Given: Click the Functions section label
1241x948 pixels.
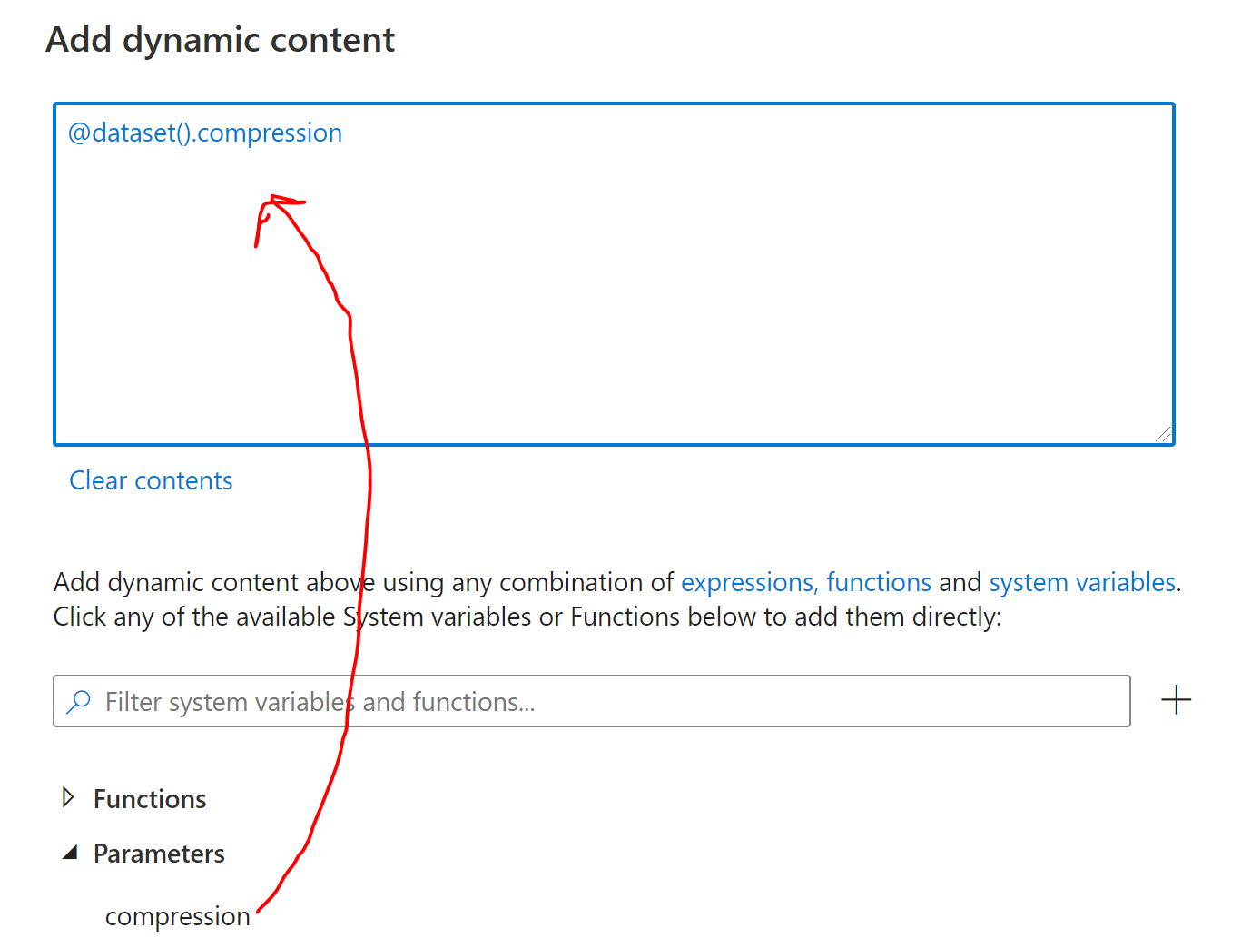Looking at the screenshot, I should point(150,799).
